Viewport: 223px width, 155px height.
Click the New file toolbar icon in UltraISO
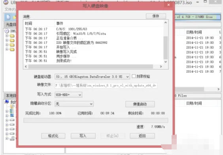click(x=8, y=17)
